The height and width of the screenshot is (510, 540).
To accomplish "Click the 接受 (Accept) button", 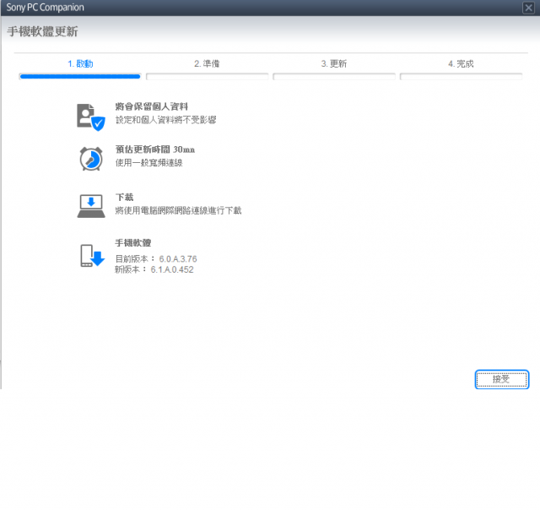I will click(x=501, y=379).
